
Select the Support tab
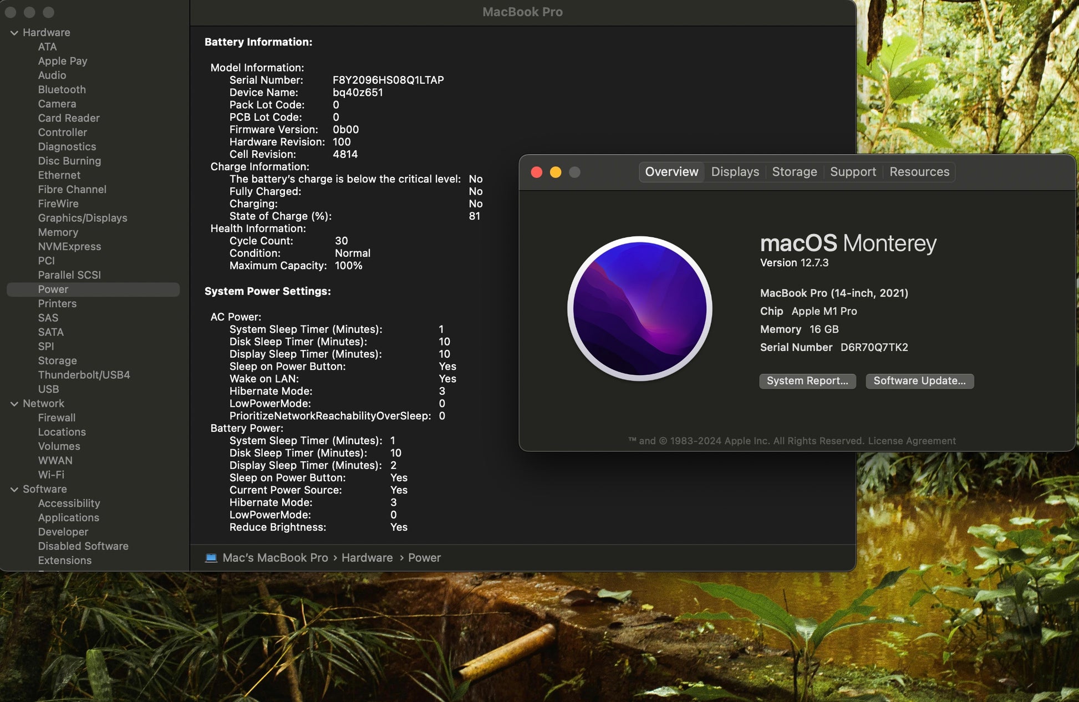[x=853, y=172]
